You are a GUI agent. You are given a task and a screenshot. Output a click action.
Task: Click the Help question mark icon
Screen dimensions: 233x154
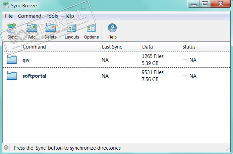112,28
